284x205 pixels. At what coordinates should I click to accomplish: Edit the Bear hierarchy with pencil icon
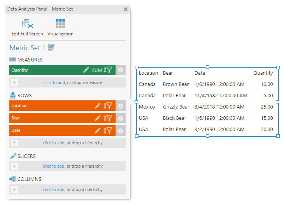click(x=97, y=118)
